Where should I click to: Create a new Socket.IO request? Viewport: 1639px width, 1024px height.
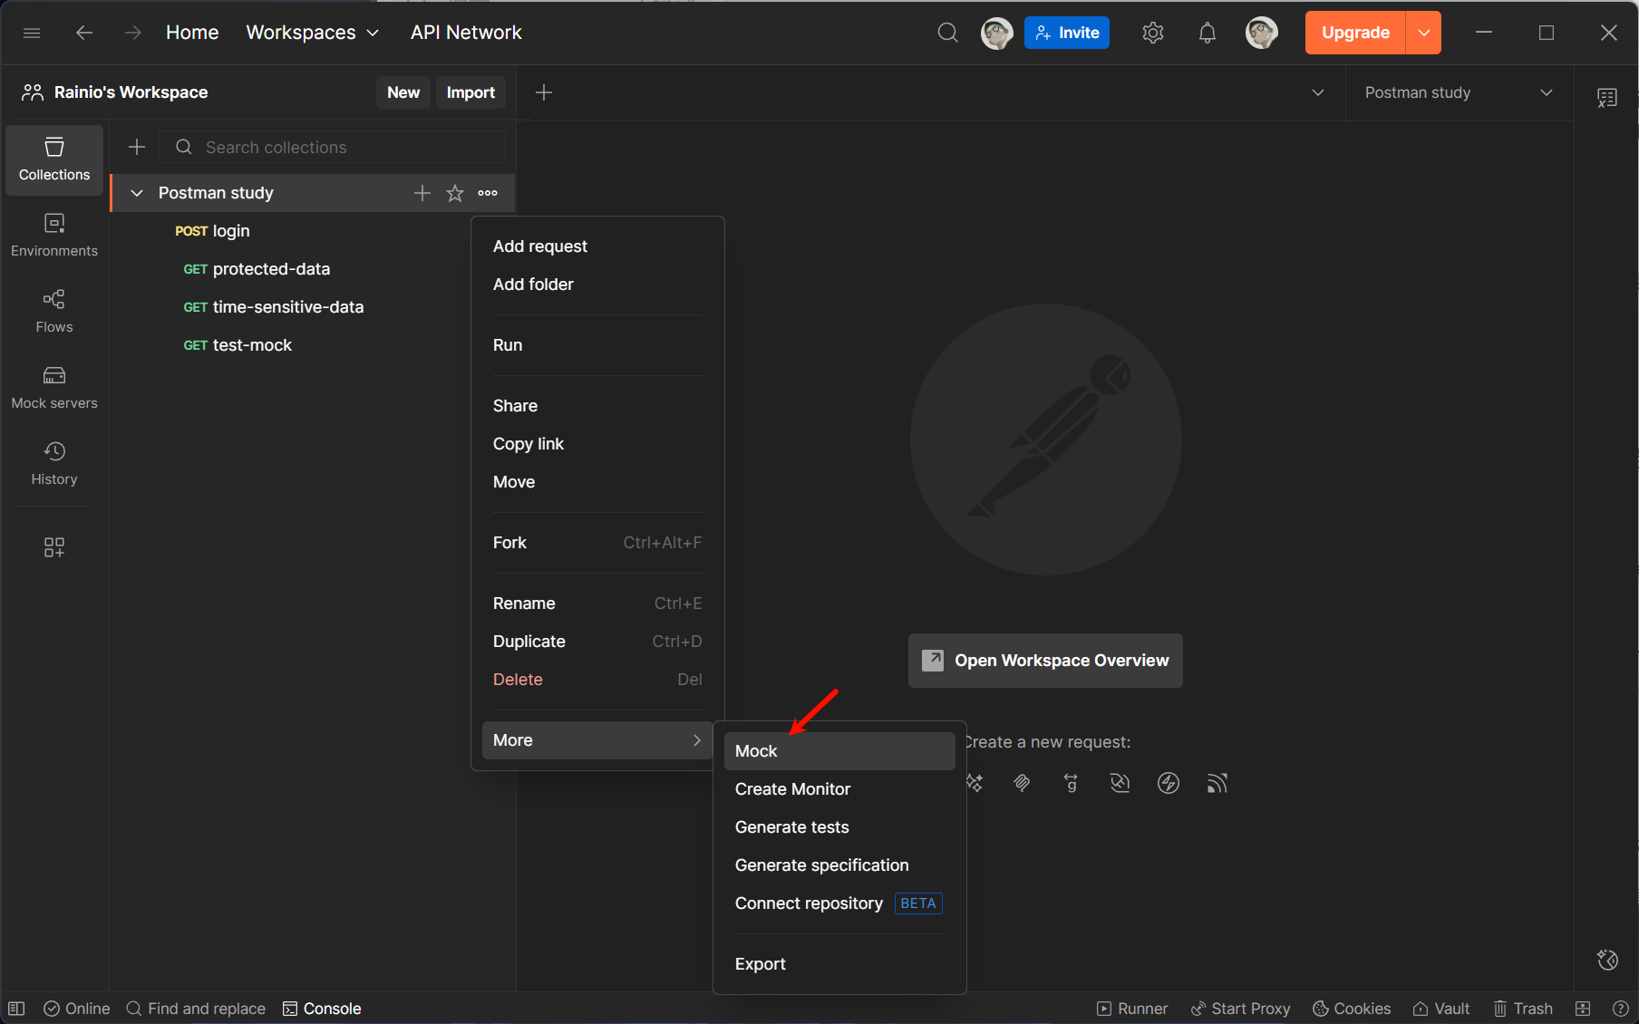click(x=1169, y=783)
